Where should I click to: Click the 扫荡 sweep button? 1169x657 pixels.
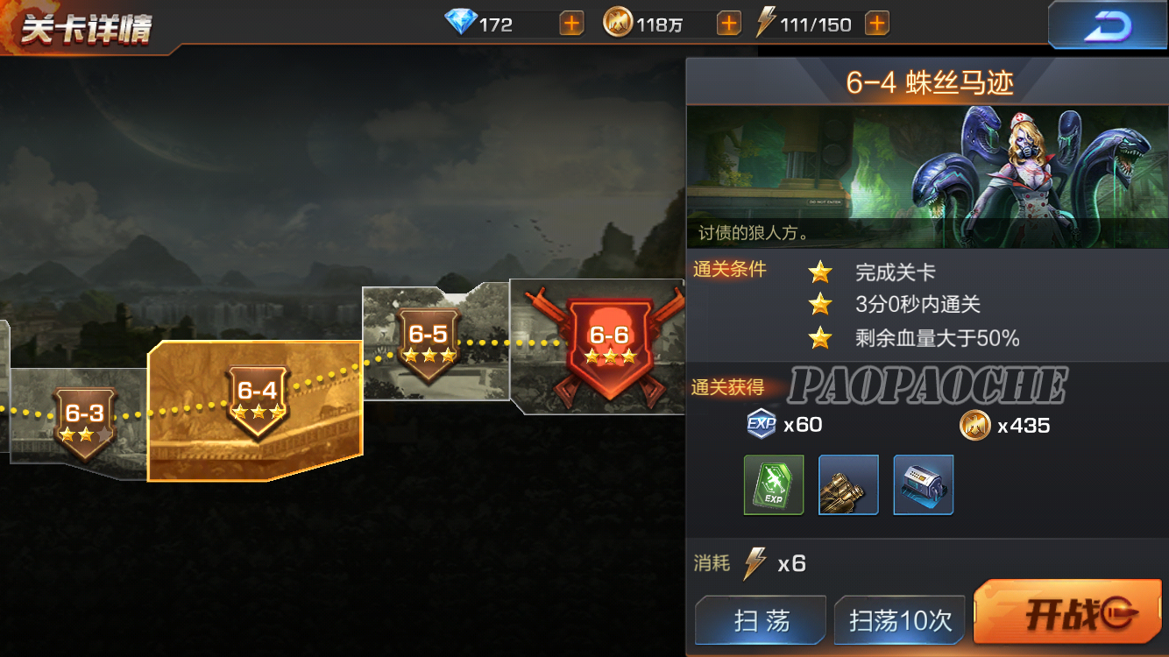point(761,620)
